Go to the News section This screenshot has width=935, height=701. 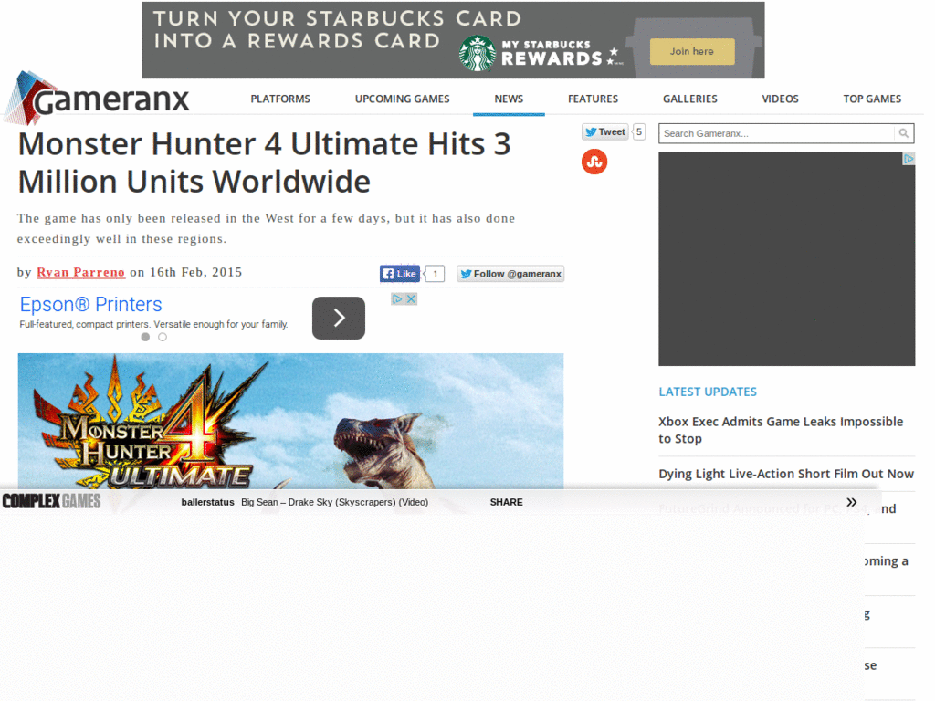coord(509,99)
